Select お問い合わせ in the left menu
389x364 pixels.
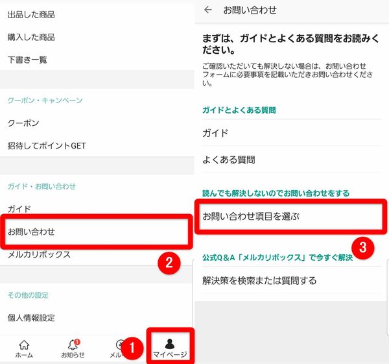[97, 232]
